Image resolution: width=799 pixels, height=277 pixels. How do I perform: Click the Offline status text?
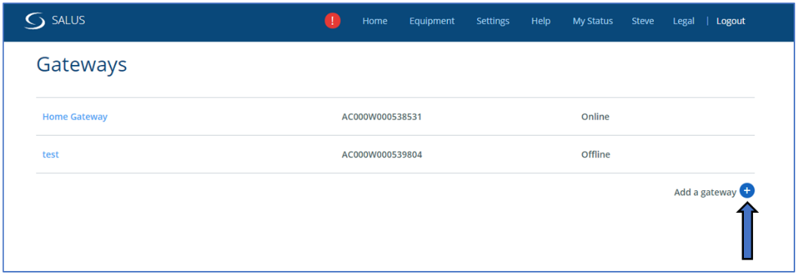pos(596,154)
